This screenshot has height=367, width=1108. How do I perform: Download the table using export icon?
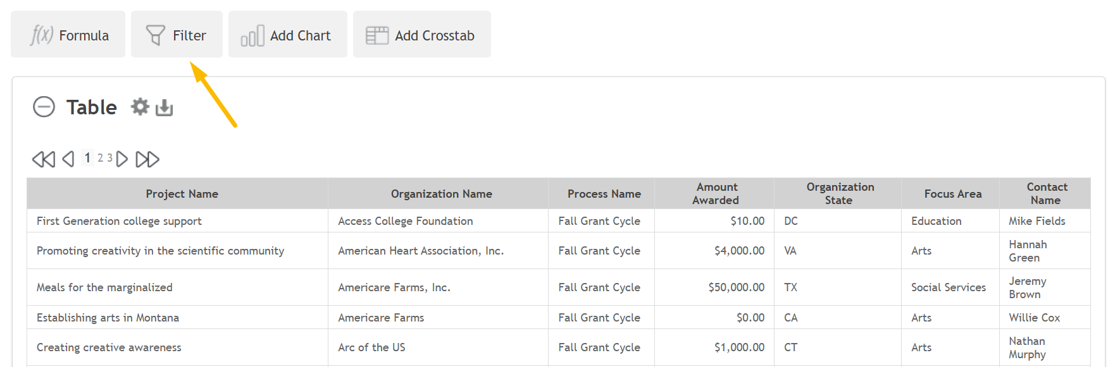pos(164,107)
